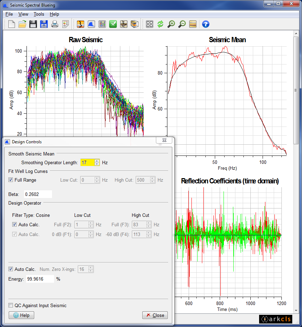Click the blue Save As floppy icon
The image size is (302, 327).
point(44,24)
